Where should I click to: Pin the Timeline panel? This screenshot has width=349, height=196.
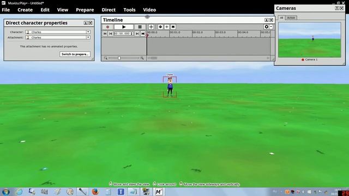[267, 20]
